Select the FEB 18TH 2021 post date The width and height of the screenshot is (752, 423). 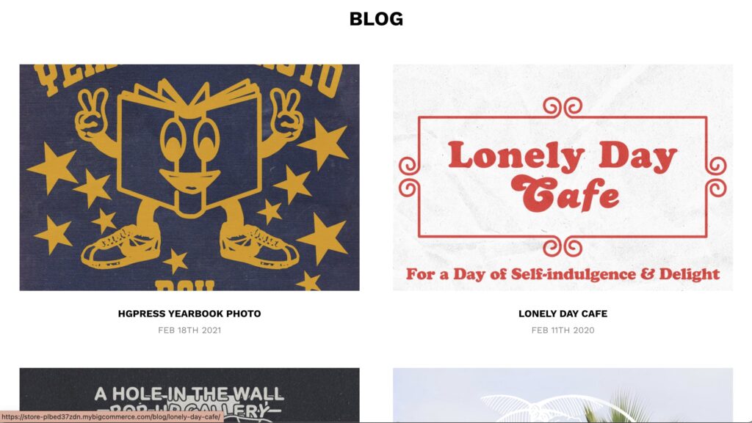pyautogui.click(x=189, y=330)
